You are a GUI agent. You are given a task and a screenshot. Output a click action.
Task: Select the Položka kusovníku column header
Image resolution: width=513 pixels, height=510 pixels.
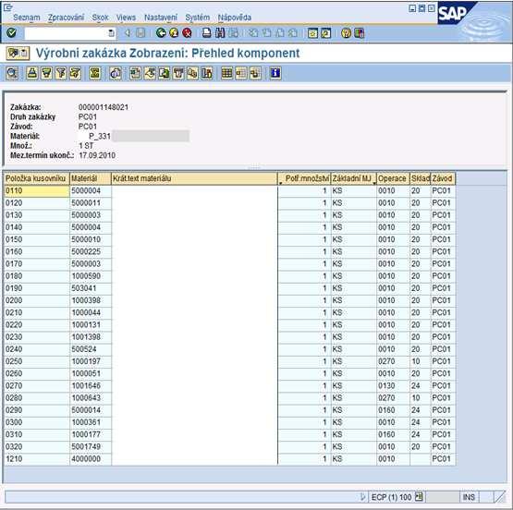click(x=37, y=178)
